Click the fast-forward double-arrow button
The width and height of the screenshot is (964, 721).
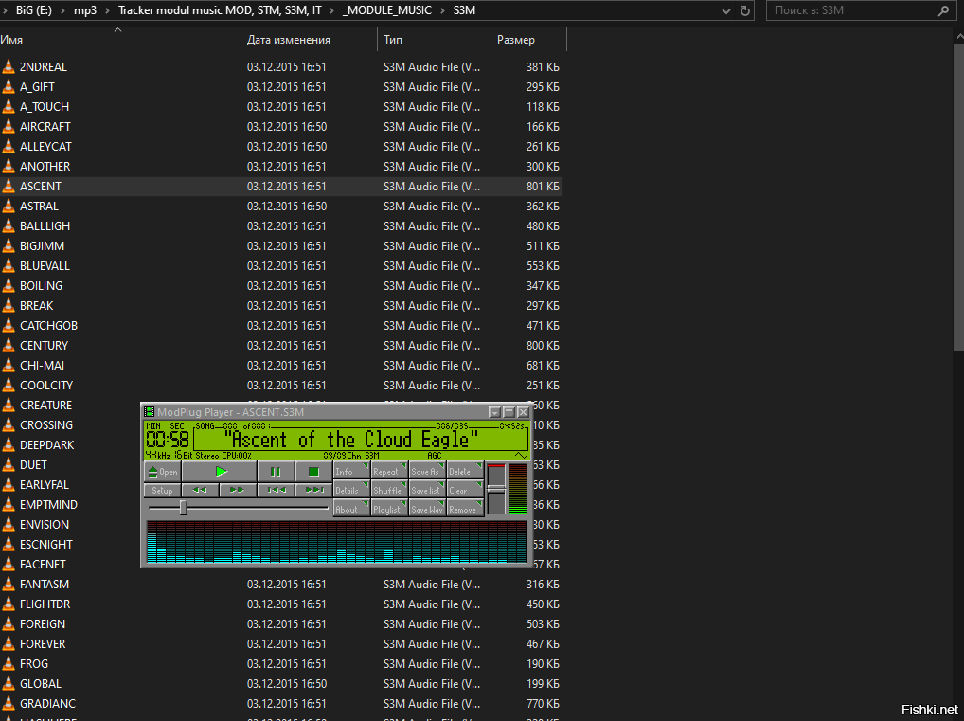click(238, 490)
